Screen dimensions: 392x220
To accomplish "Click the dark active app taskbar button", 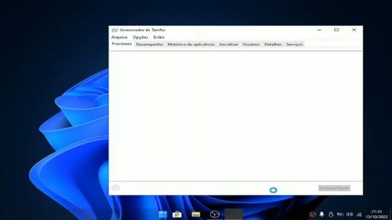I will coord(233,215).
